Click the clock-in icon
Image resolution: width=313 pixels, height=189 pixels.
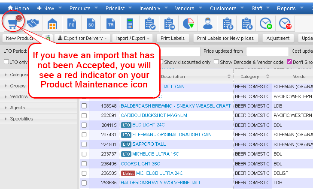coord(266,24)
